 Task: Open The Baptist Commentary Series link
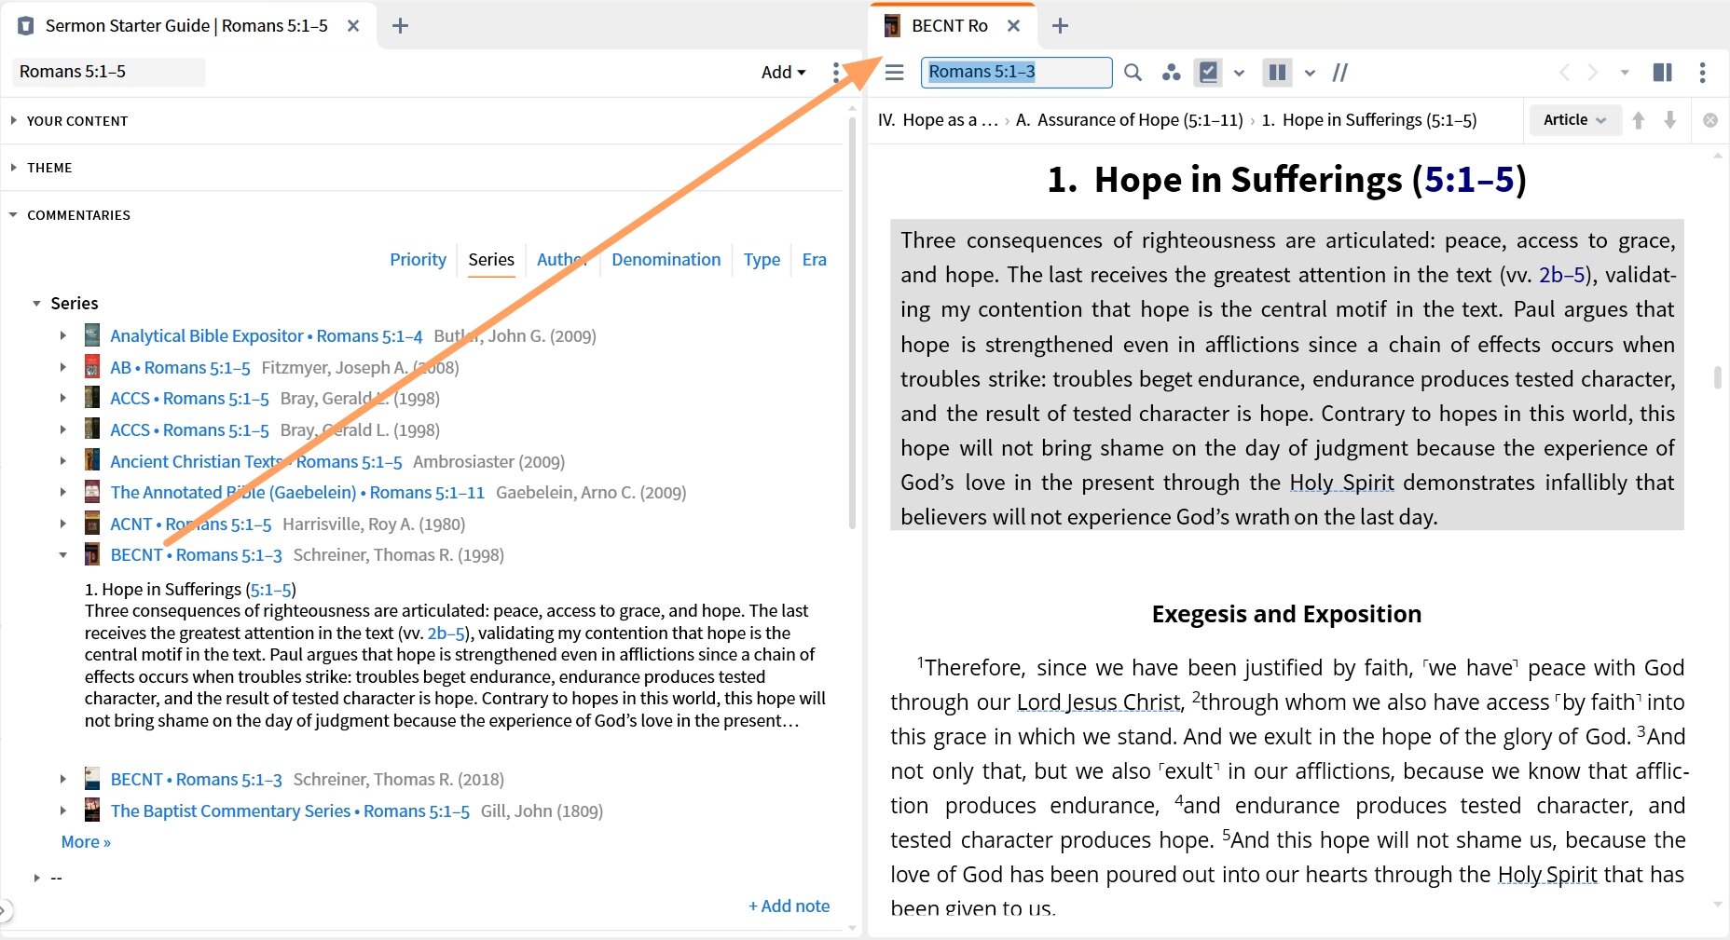point(290,811)
